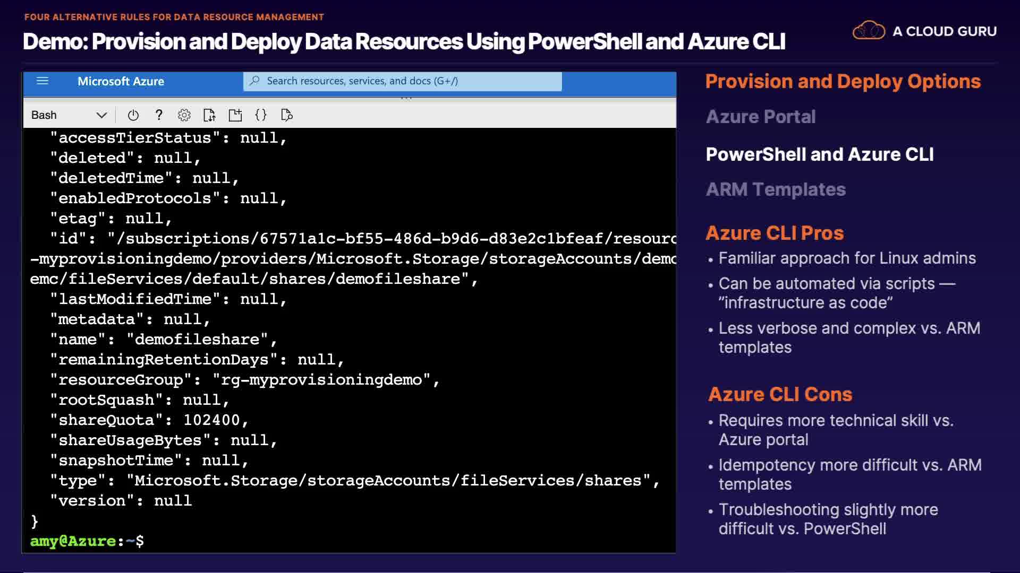Screen dimensions: 1020x573
Task: Open Cloud Shell settings gear
Action: click(184, 115)
